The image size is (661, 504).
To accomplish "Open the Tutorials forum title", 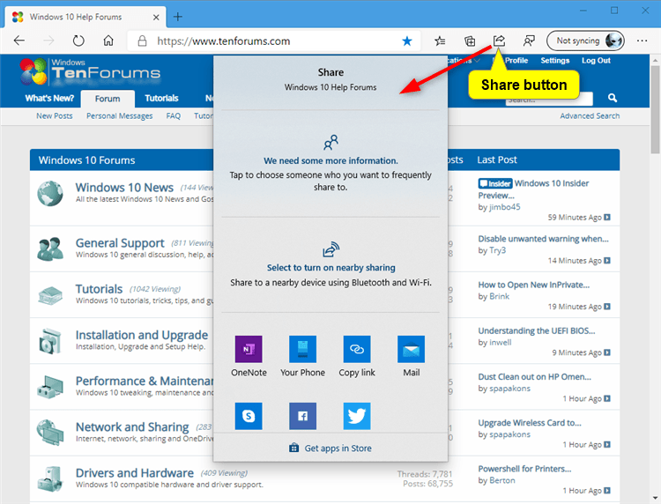I will point(99,289).
